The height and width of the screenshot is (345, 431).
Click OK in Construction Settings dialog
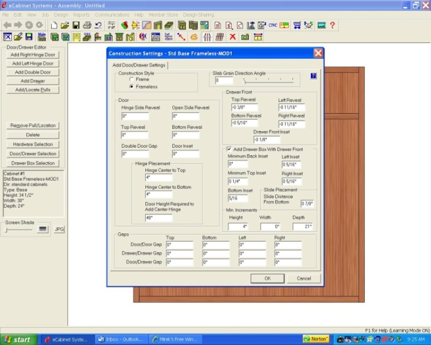pyautogui.click(x=267, y=278)
